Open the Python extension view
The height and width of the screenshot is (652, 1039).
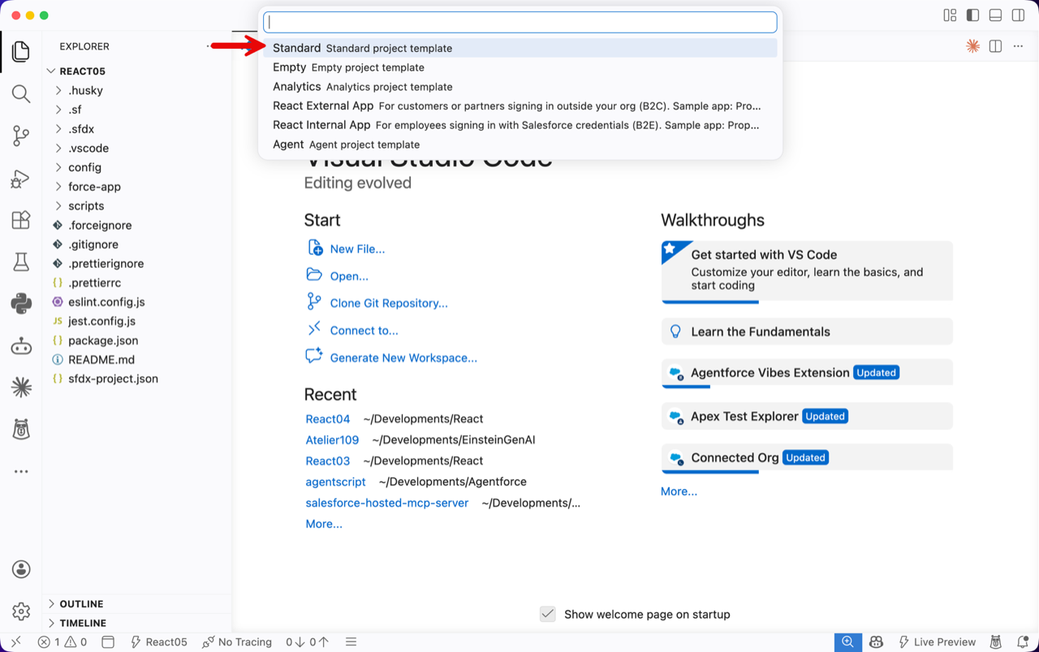tap(21, 304)
